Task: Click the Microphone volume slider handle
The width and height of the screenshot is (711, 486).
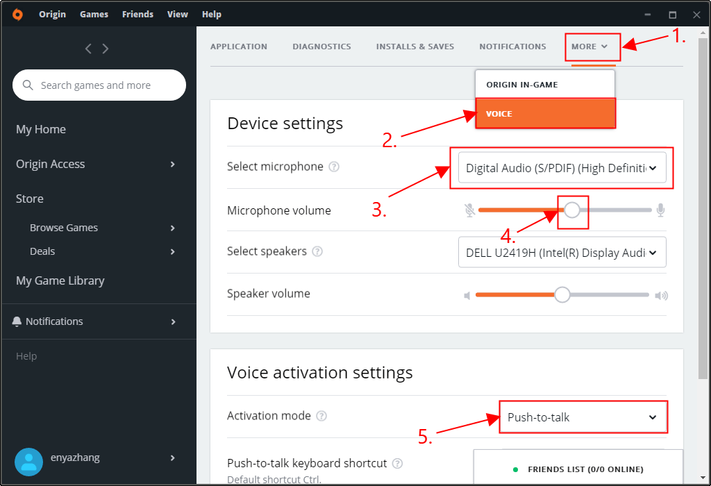Action: pos(572,210)
